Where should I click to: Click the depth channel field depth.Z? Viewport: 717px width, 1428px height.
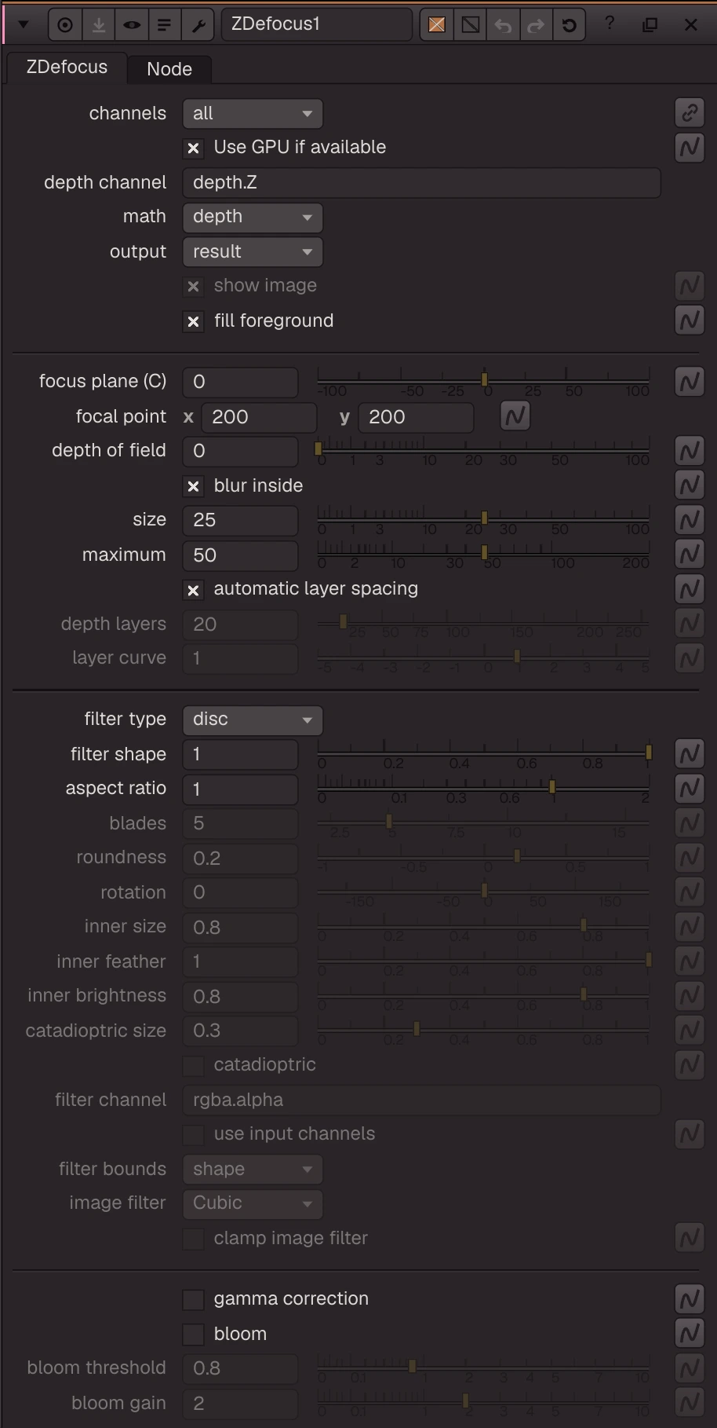pos(421,182)
